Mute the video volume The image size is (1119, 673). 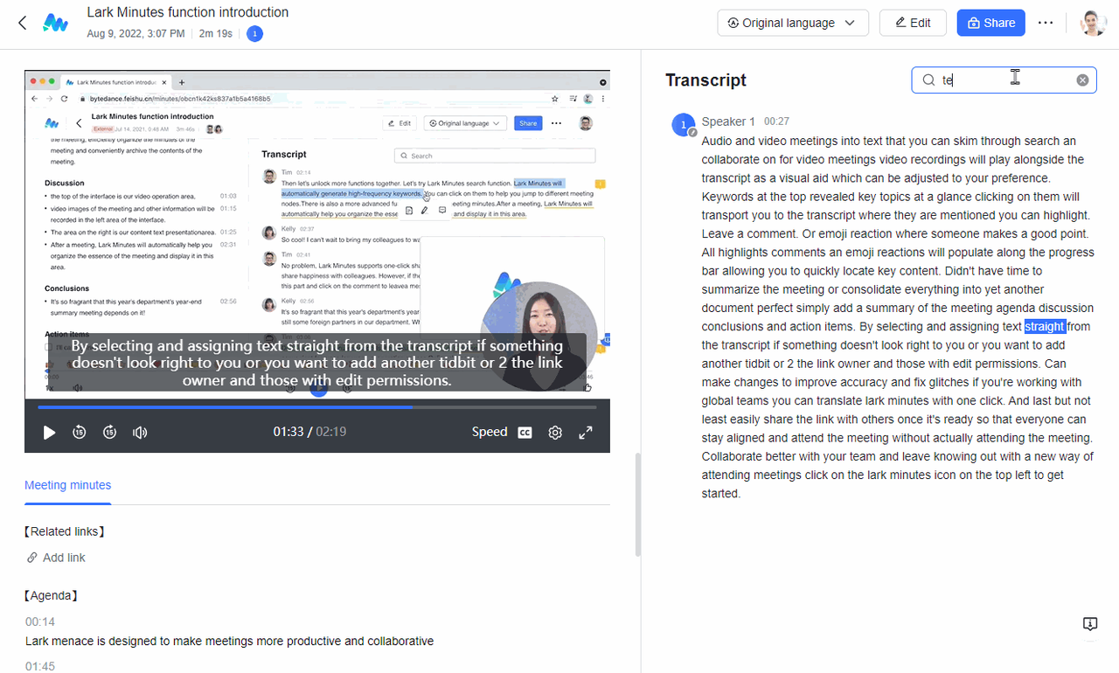[140, 432]
